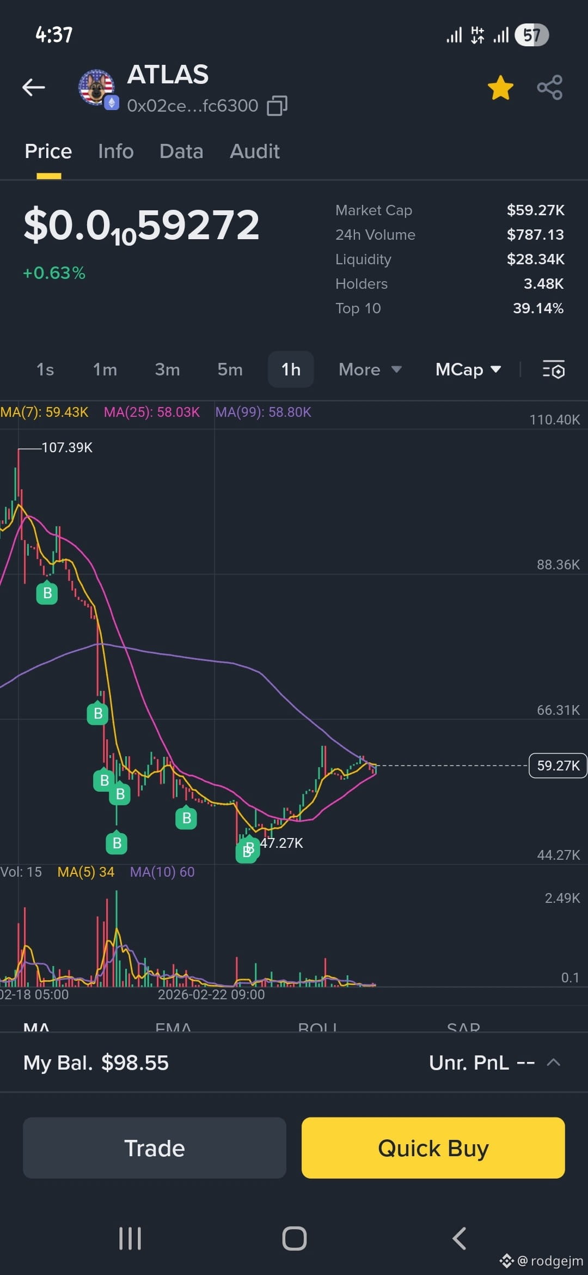Image resolution: width=588 pixels, height=1275 pixels.
Task: Switch to the Price tab
Action: tap(48, 151)
